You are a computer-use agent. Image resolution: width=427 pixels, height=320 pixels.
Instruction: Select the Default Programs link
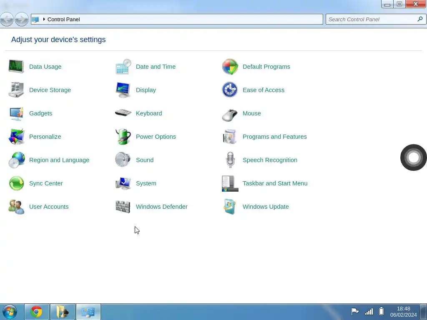[266, 67]
